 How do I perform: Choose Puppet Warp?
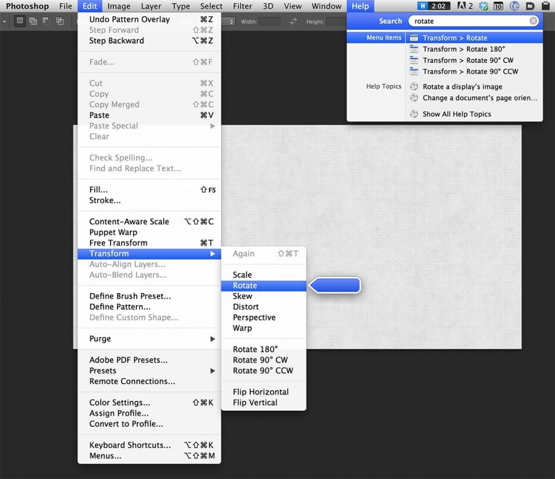149,232
